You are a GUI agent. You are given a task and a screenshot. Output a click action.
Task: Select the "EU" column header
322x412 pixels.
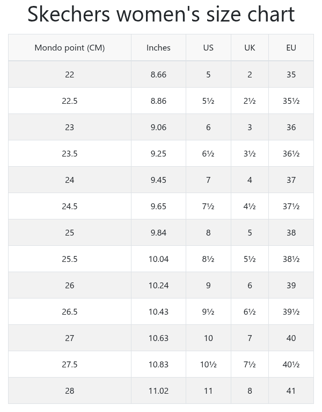(x=291, y=47)
